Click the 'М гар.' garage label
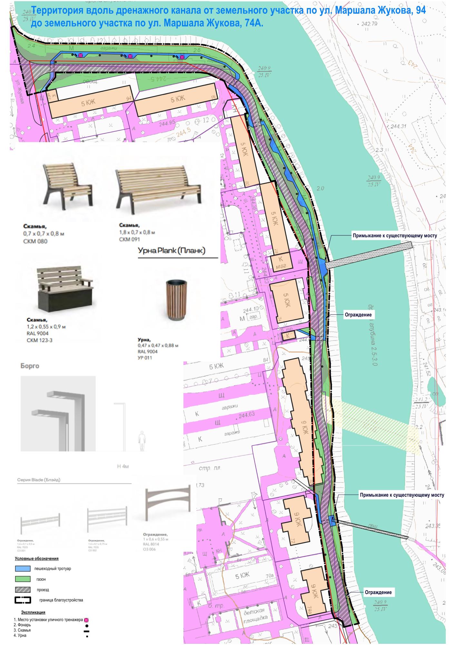Image resolution: width=456 pixels, height=645 pixels. (x=250, y=318)
